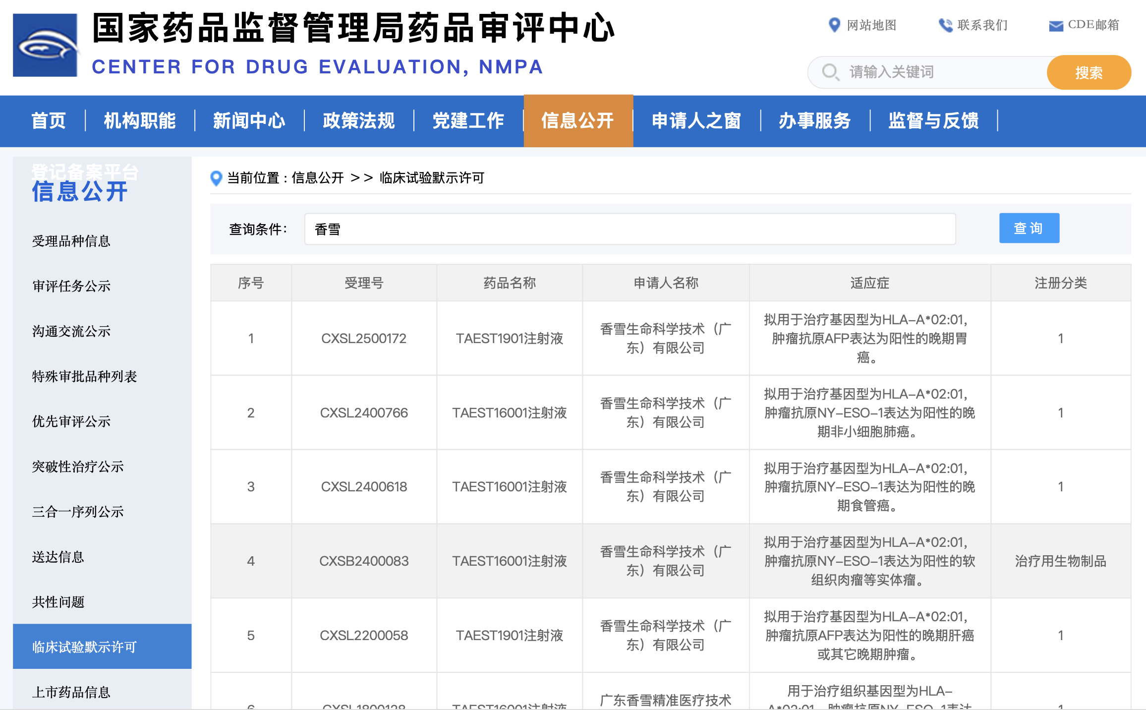
Task: Click TAEST1901注射液 in row 1
Action: (510, 339)
